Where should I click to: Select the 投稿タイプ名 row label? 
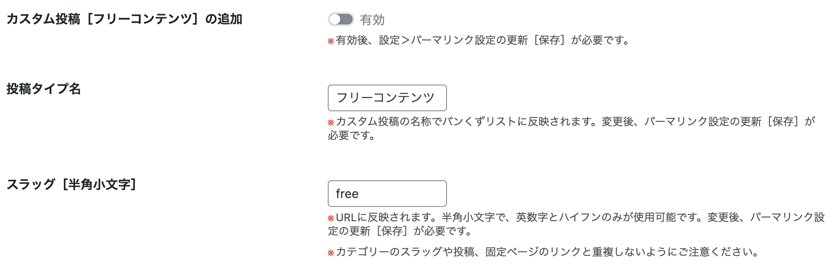[x=44, y=89]
